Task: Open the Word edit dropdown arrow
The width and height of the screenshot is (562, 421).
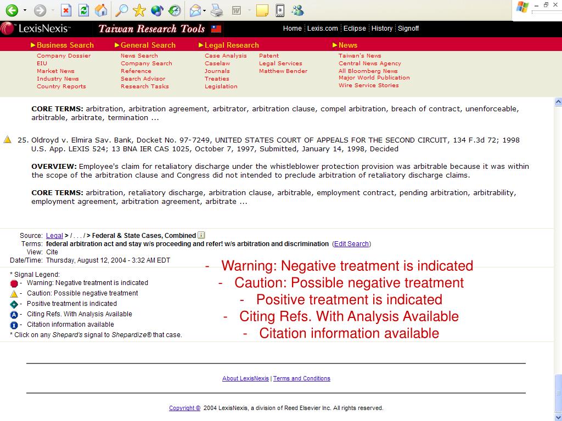Action: point(249,10)
